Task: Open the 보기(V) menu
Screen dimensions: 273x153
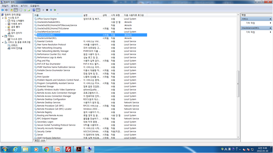Action: pos(24,6)
